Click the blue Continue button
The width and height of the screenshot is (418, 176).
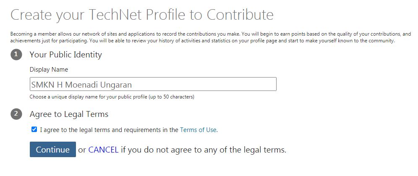coord(53,149)
